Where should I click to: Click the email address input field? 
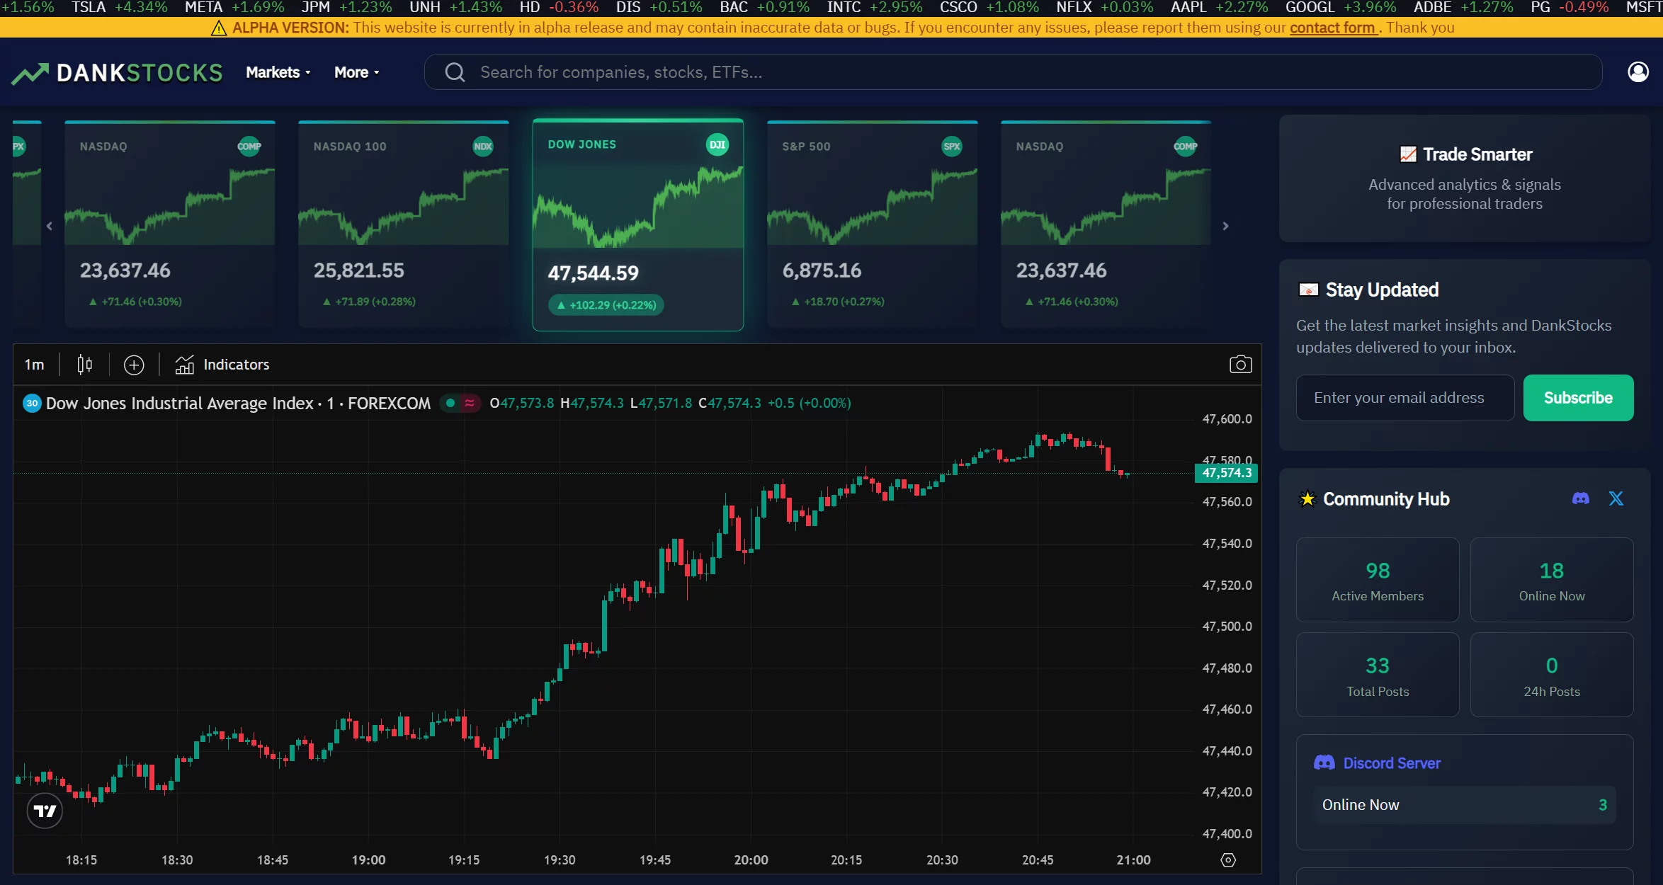pyautogui.click(x=1404, y=397)
